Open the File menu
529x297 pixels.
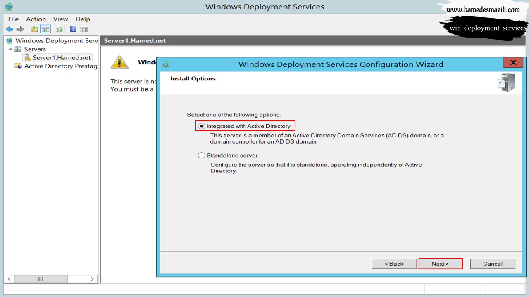13,19
